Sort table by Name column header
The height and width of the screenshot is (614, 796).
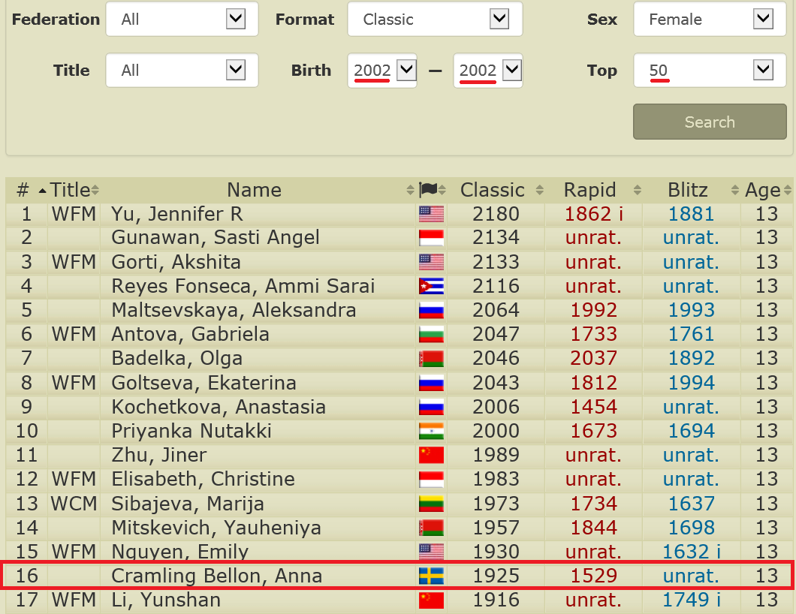254,190
